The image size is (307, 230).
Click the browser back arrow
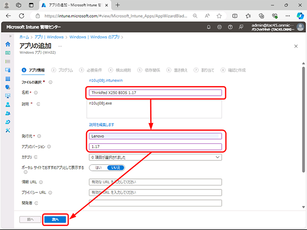coord(9,16)
